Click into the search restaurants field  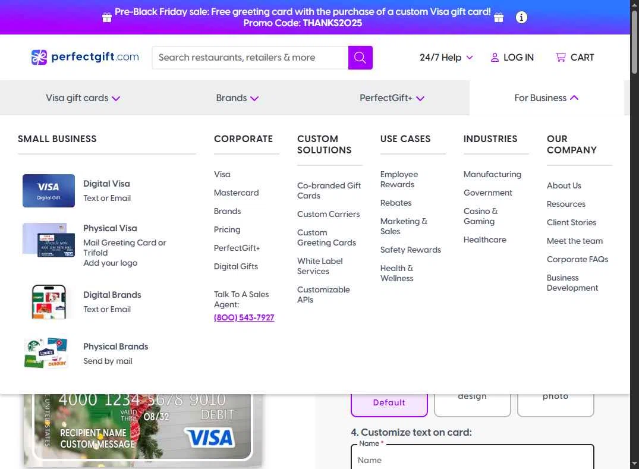250,58
